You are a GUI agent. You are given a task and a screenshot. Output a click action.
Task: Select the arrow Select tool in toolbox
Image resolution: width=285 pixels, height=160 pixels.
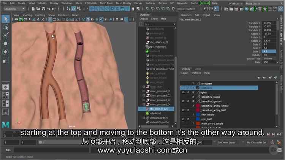point(6,19)
